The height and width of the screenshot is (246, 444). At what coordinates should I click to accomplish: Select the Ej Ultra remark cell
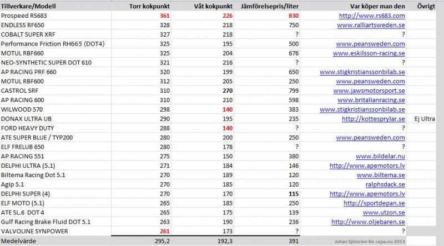425,119
